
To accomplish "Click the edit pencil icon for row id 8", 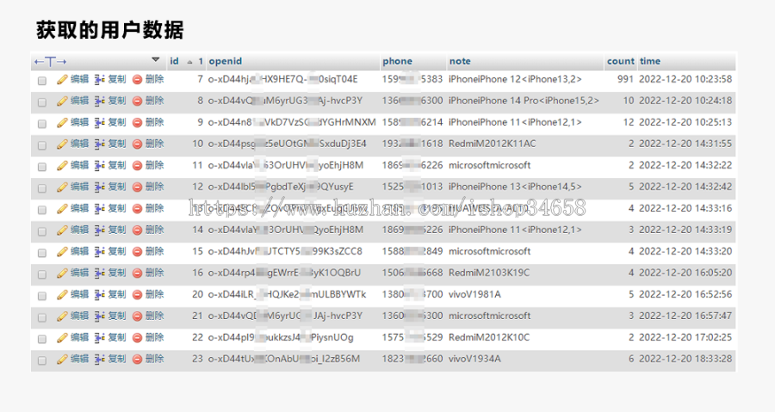I will point(62,101).
